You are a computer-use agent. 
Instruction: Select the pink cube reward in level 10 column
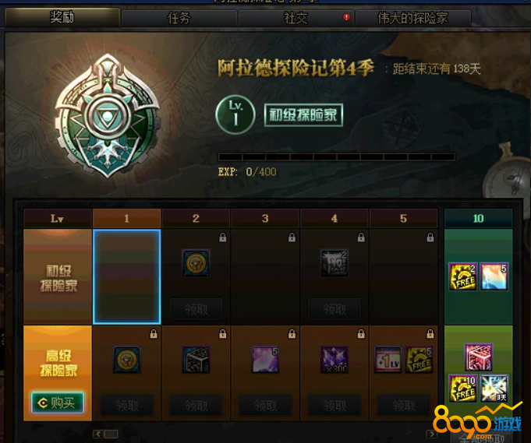[479, 357]
